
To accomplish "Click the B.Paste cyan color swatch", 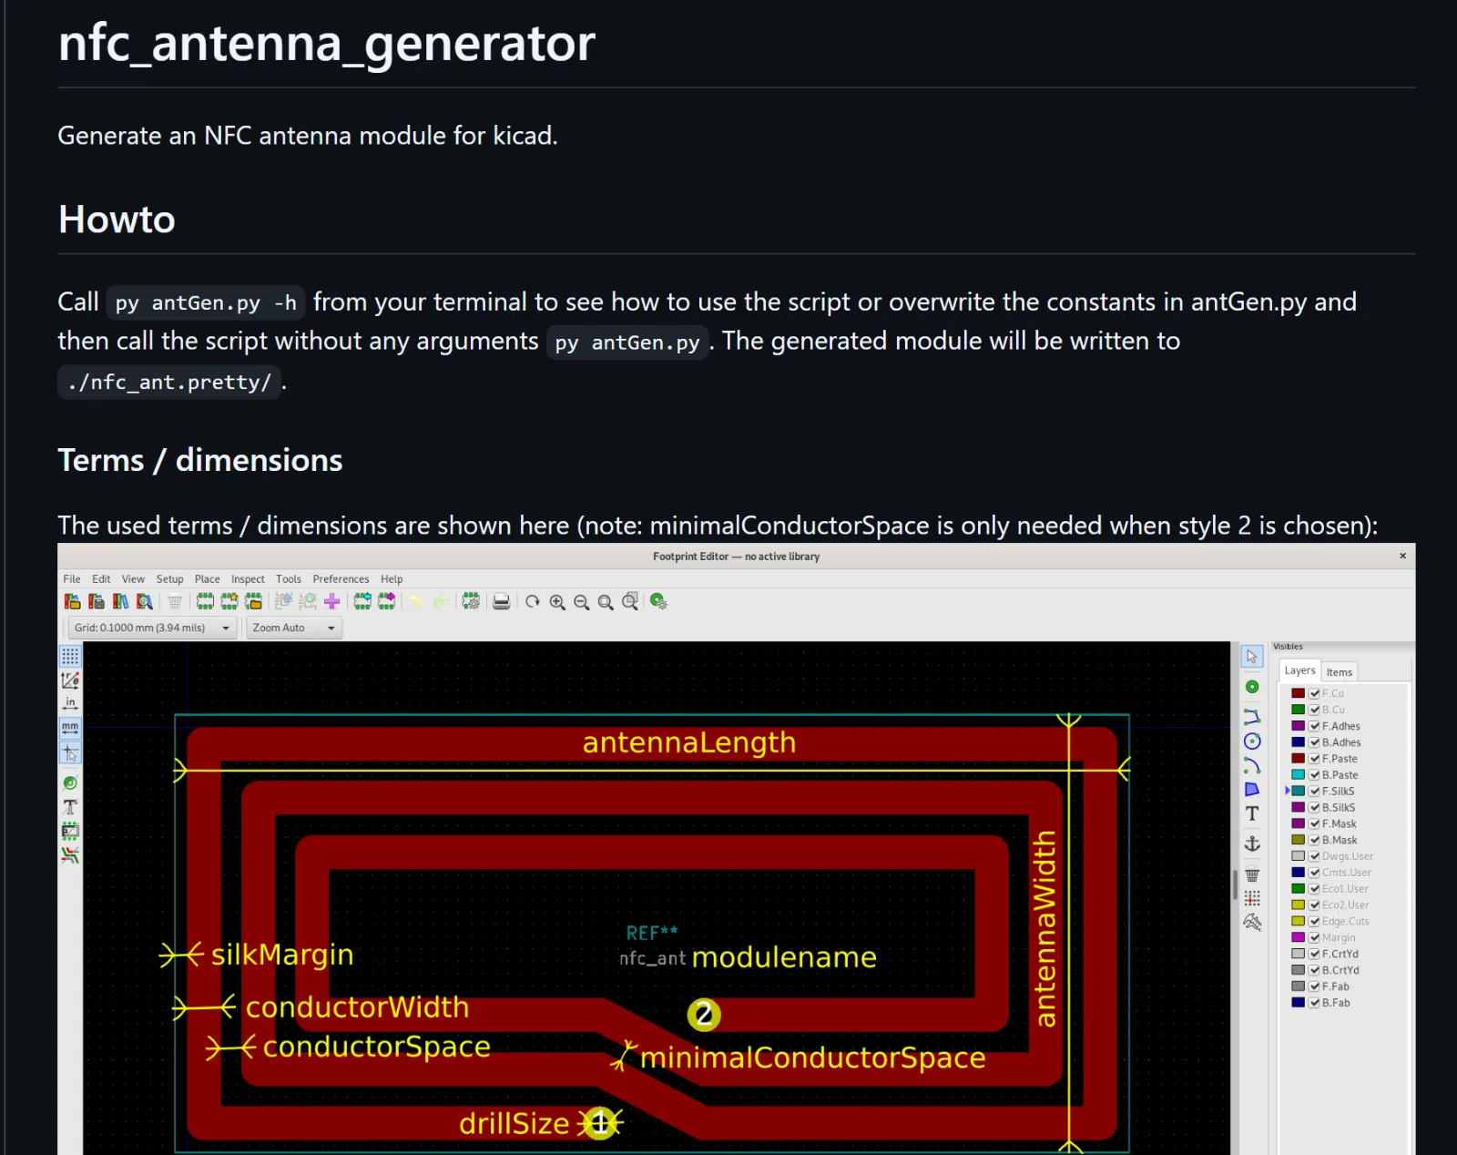I will pos(1298,775).
